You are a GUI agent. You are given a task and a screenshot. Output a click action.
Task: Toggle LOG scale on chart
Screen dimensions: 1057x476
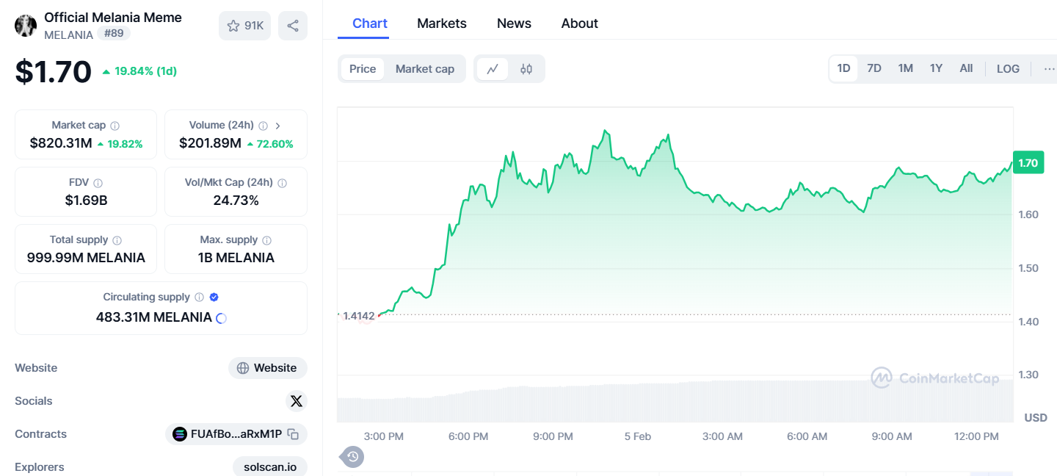pos(1008,68)
